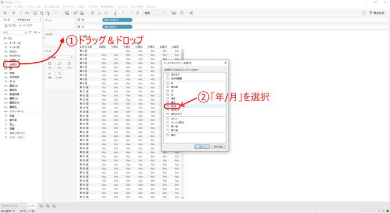This screenshot has width=390, height=213.
Task: Open the Detail marks card
Action: [50, 75]
